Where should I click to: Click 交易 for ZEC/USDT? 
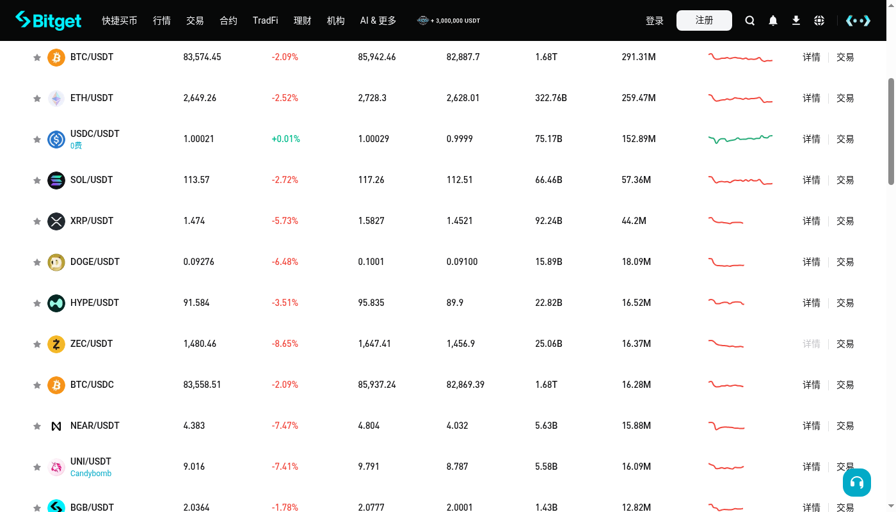tap(845, 344)
